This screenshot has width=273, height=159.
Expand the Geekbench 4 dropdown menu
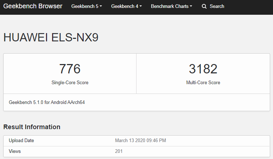pyautogui.click(x=126, y=6)
